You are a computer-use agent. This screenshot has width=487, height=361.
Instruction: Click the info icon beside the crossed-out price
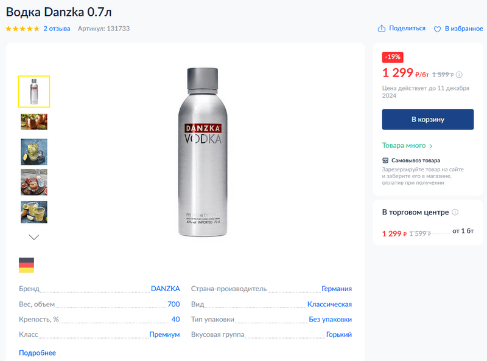pos(459,75)
